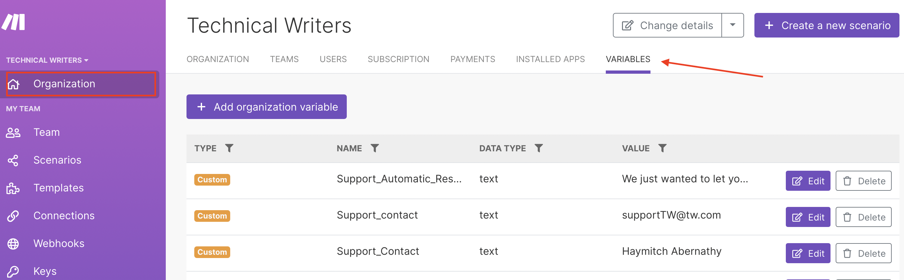
Task: Click the key icon beside Keys
Action: point(13,272)
